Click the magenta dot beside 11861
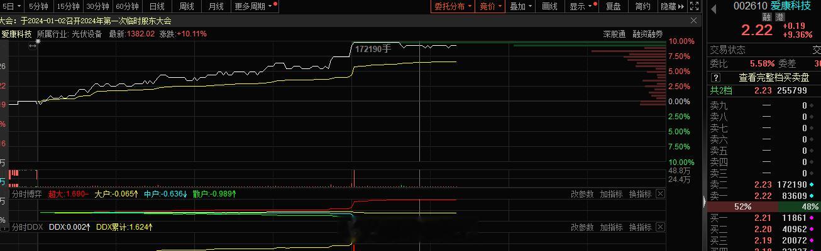Image resolution: width=821 pixels, height=251 pixels. (812, 218)
